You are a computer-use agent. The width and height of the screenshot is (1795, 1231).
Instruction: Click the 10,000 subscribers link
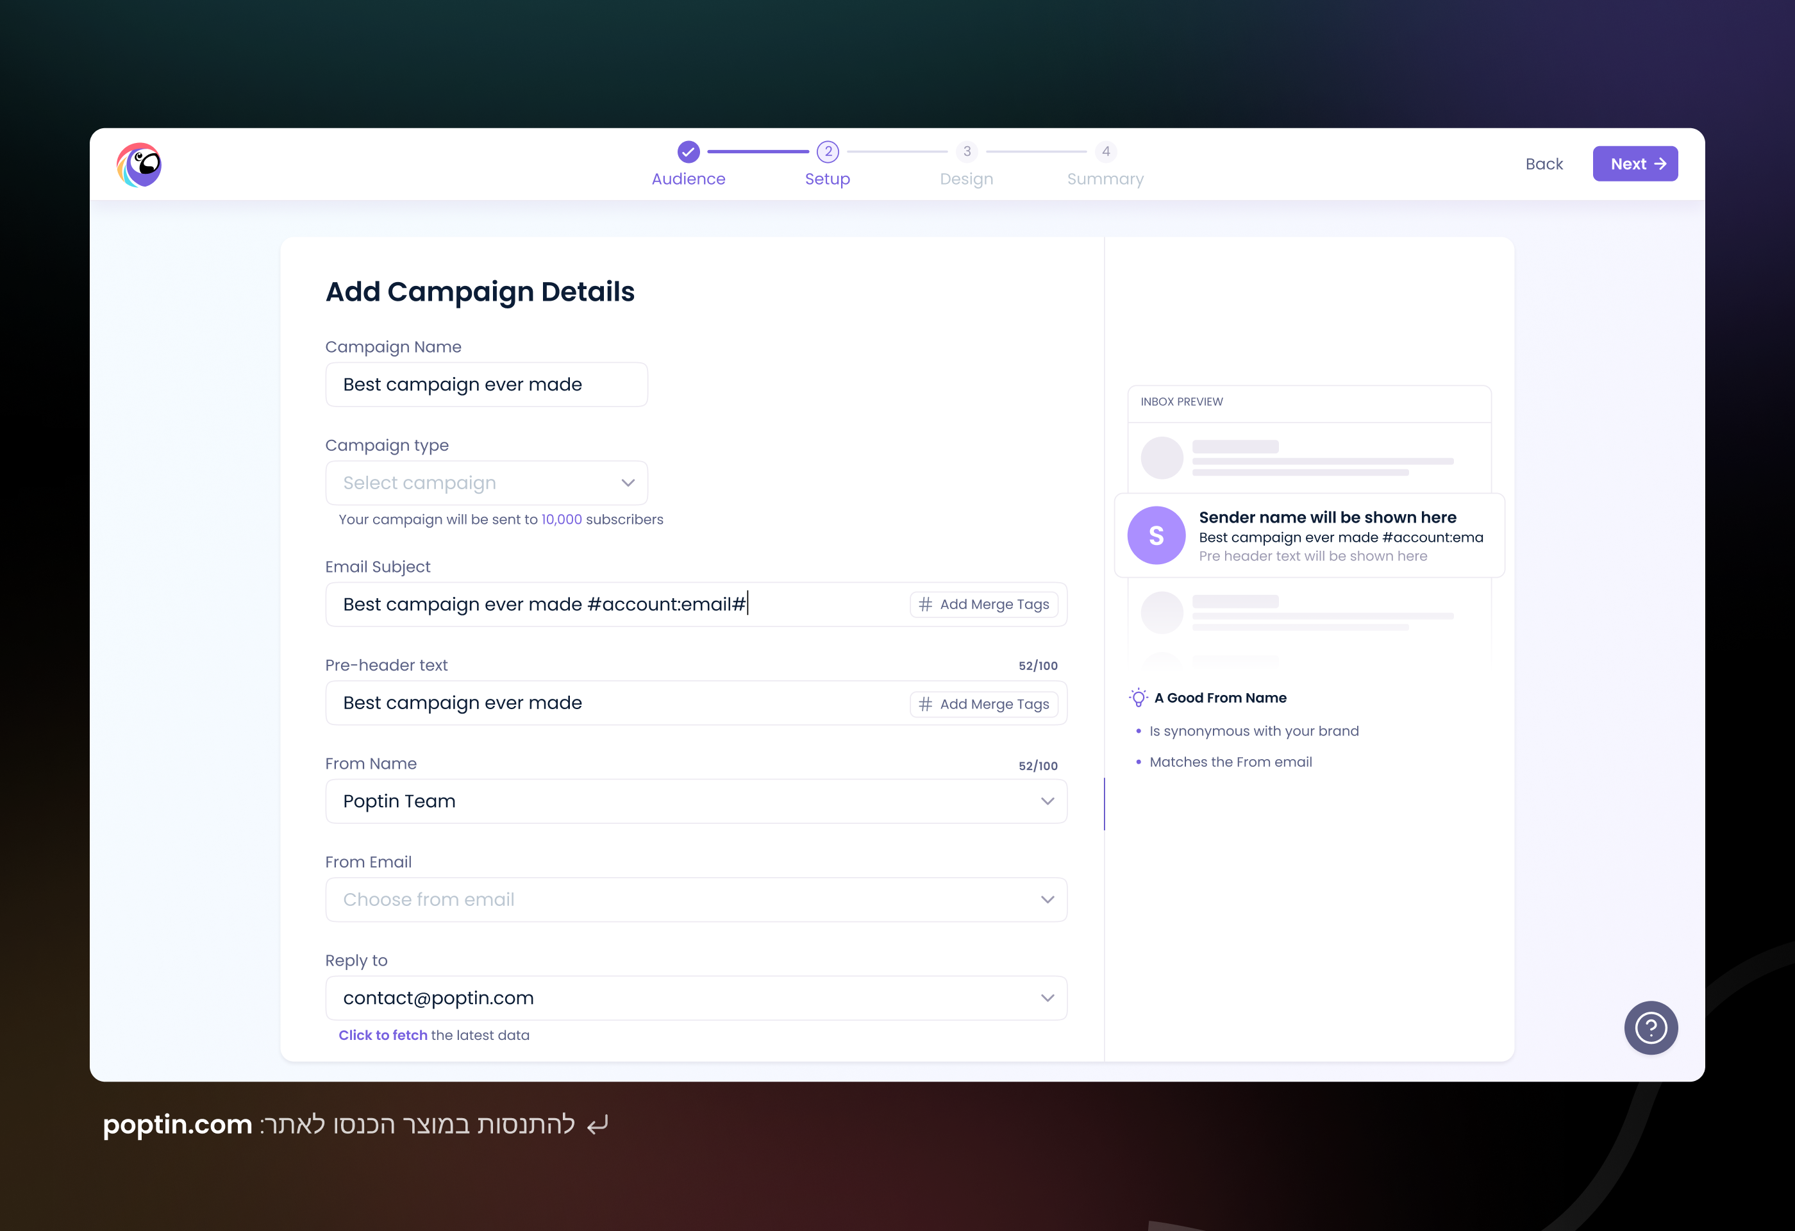click(x=562, y=519)
